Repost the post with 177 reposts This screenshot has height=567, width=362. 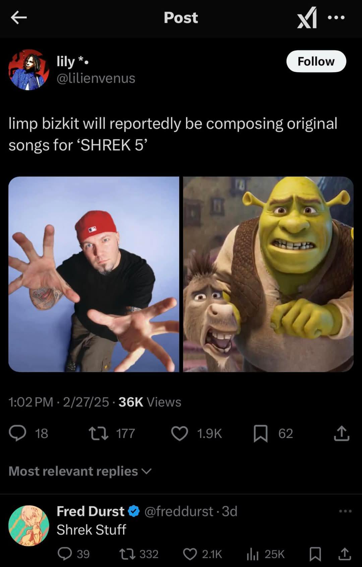click(98, 433)
